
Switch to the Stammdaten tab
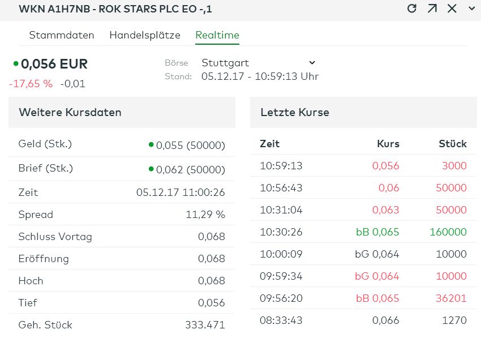click(x=61, y=35)
